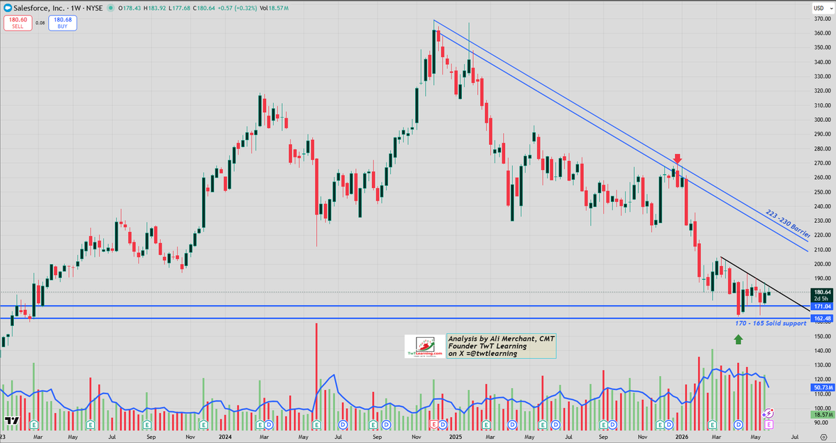Click the Salesforce cloud logo icon
This screenshot has height=443, width=836.
pyautogui.click(x=8, y=8)
